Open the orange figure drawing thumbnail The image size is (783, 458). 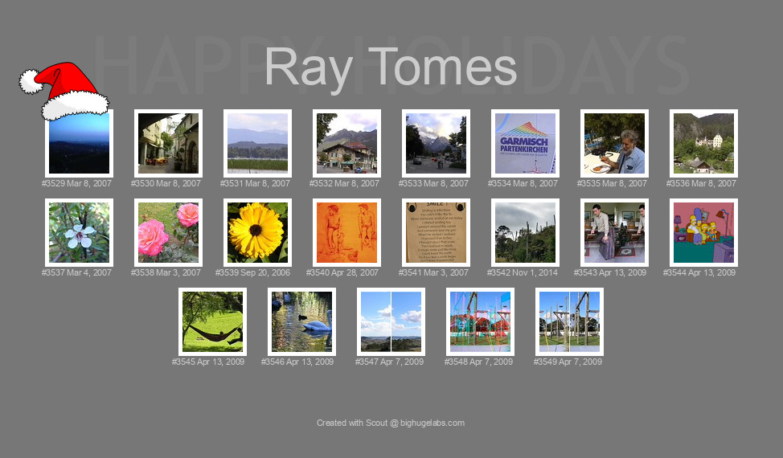(x=346, y=232)
